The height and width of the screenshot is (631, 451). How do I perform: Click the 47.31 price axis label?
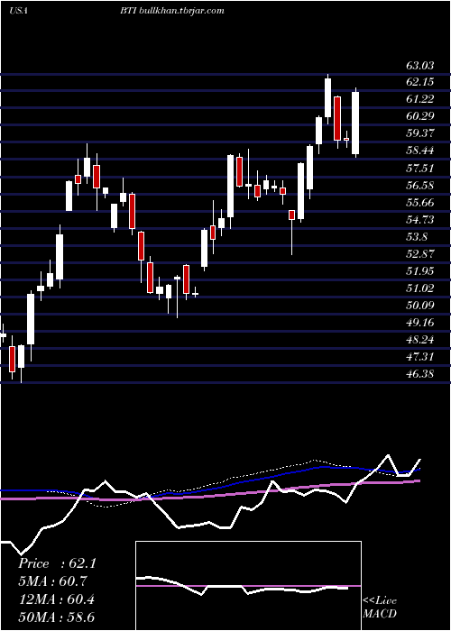point(419,357)
